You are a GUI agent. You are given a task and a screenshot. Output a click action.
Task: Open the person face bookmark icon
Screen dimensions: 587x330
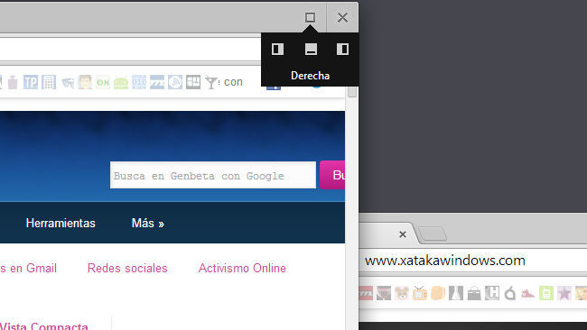(85, 82)
